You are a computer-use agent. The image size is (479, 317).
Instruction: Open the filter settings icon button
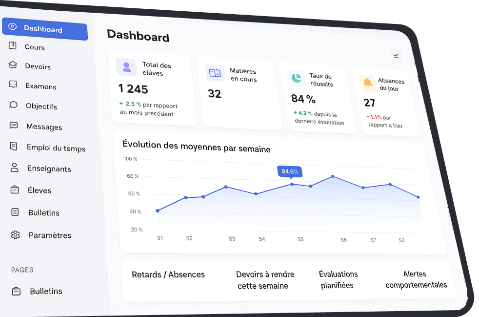(x=396, y=56)
